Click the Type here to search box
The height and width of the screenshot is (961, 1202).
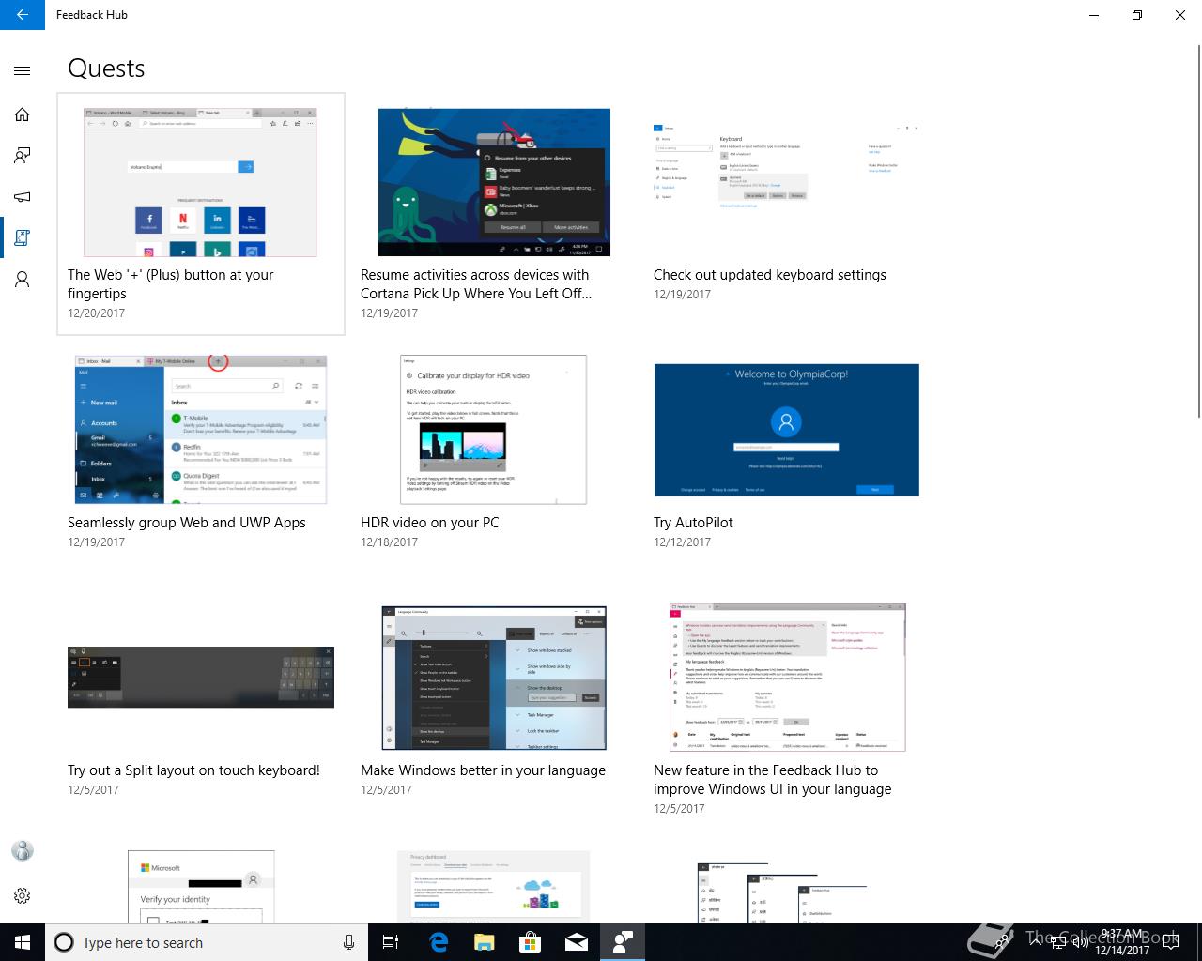point(207,942)
